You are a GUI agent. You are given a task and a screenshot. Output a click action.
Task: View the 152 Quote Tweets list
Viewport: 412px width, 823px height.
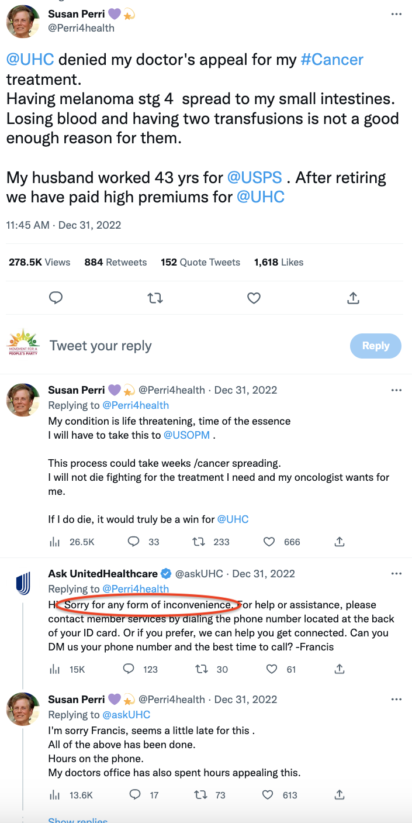(x=200, y=262)
